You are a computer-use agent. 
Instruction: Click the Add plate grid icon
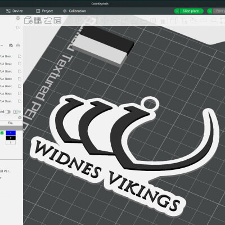point(38,20)
